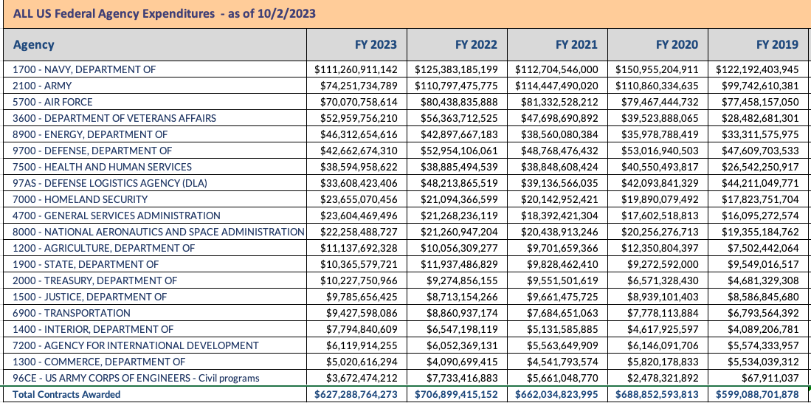
Task: Click Transportation FY 2022 value $8,860,937,174
Action: [x=463, y=313]
